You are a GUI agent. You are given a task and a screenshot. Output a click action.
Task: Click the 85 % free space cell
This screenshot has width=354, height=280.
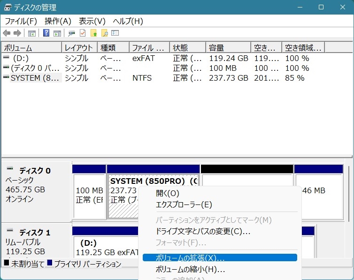point(295,78)
